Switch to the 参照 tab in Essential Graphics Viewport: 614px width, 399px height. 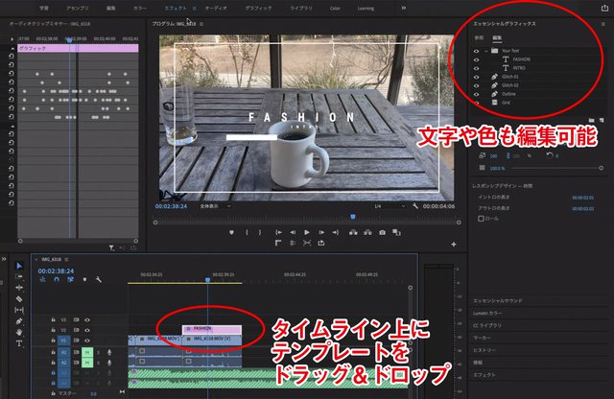(480, 37)
